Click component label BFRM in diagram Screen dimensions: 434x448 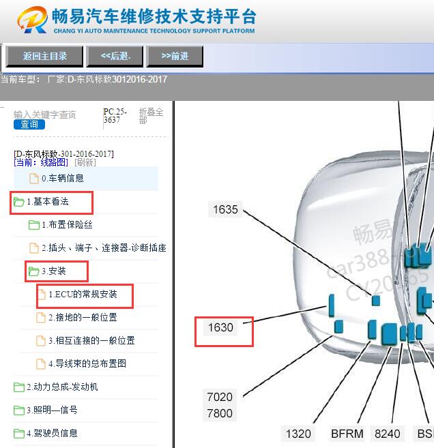coord(347,434)
